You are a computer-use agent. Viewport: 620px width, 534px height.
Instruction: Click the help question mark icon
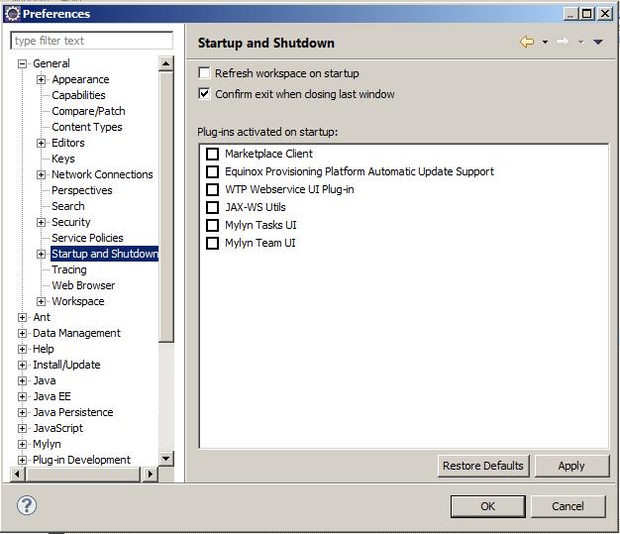pyautogui.click(x=27, y=505)
